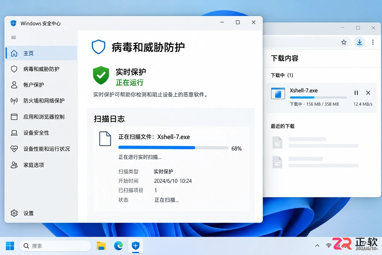Click the Xshell-7.exe file icon in downloads
382x255 pixels.
coord(278,93)
